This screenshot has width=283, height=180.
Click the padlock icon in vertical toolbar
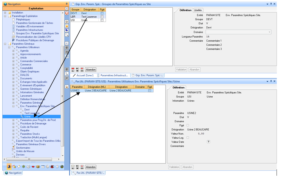coord(67,87)
